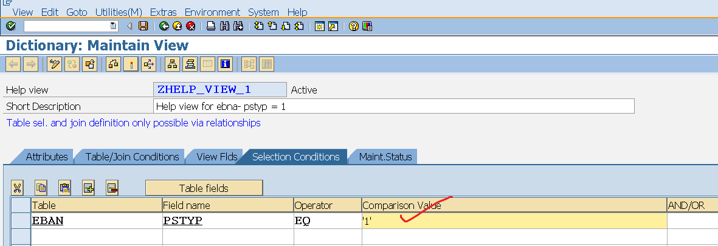This screenshot has height=246, width=718.
Task: Click the Comparison Value cell containing '1'
Action: (514, 221)
